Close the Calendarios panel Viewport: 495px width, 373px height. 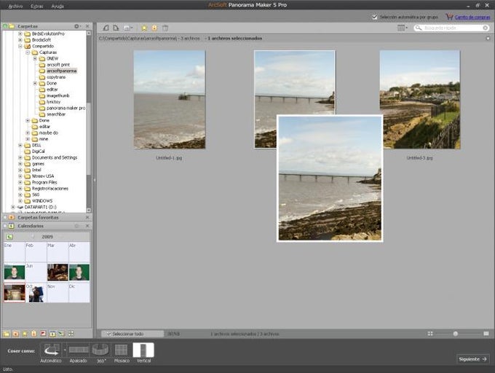coord(87,226)
